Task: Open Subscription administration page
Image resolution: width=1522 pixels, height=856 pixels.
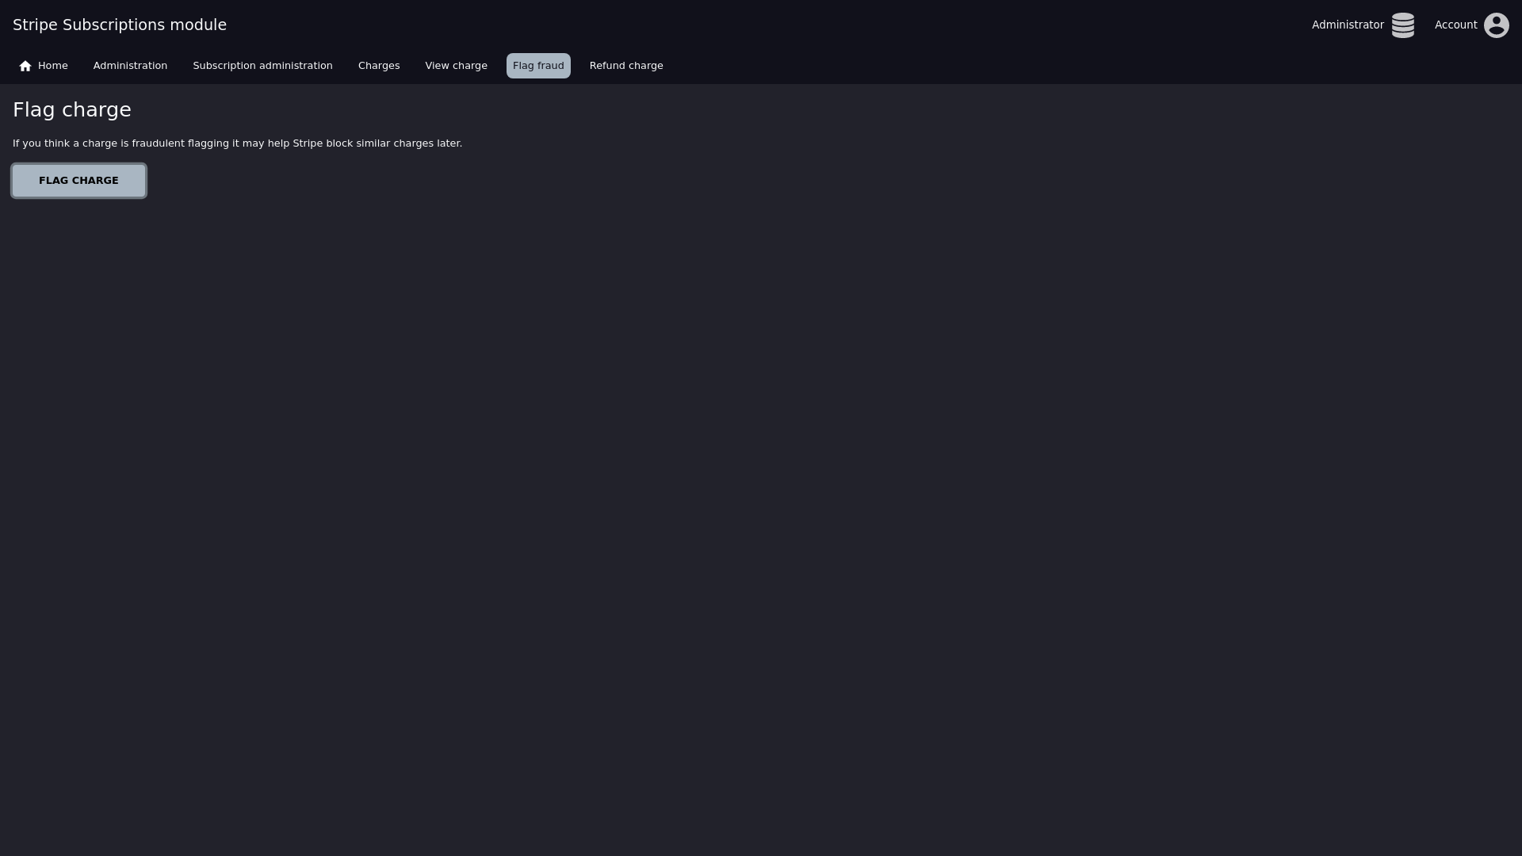Action: (x=262, y=66)
